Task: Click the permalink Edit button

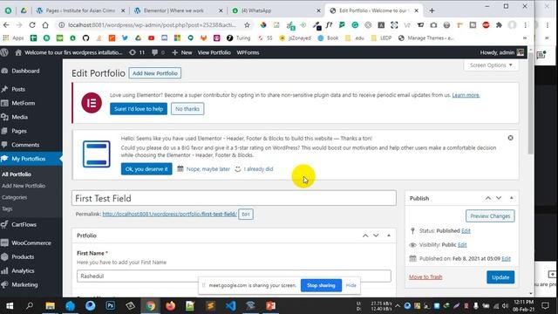Action: click(x=246, y=215)
